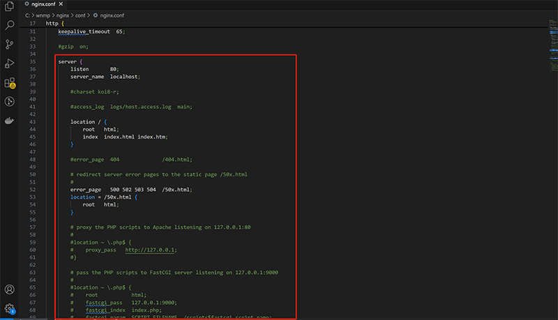Click the '#access_log logs/host.access.log main;' line
The image size is (558, 320).
coord(131,107)
